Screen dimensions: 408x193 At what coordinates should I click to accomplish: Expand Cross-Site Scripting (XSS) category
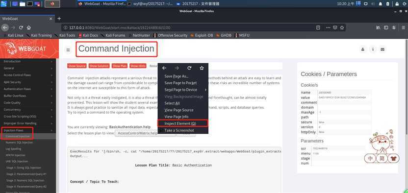pos(28,117)
